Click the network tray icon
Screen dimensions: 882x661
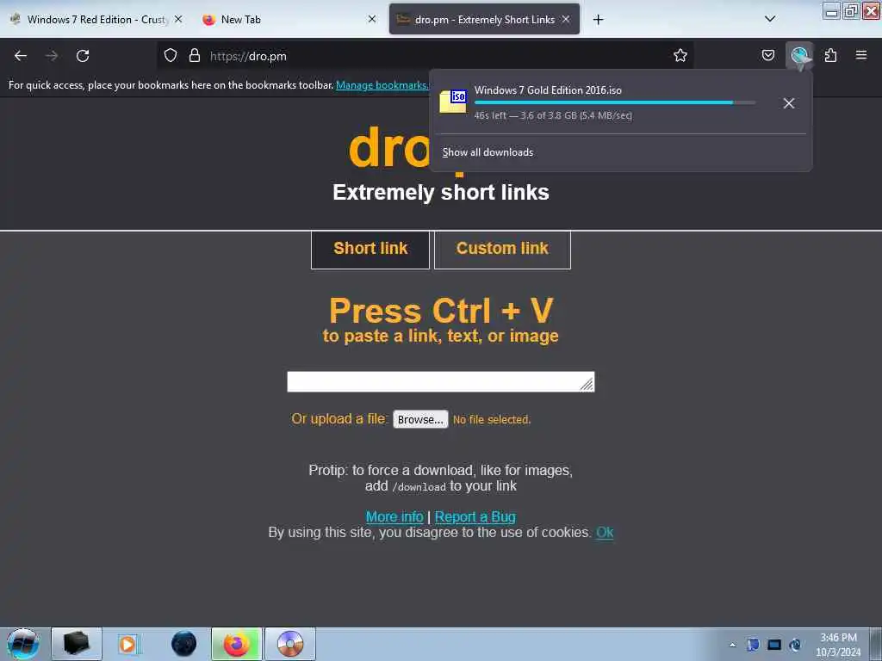tap(774, 645)
